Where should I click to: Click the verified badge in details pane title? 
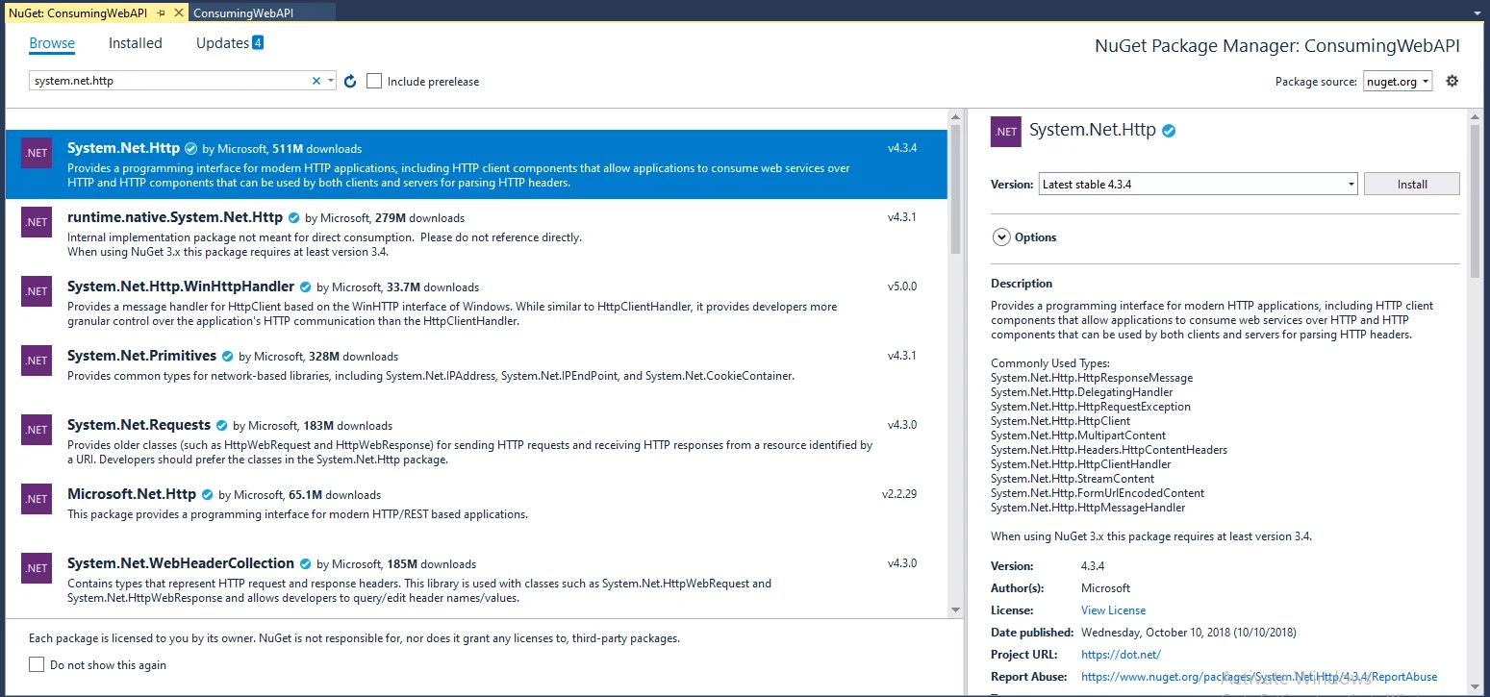click(1169, 131)
